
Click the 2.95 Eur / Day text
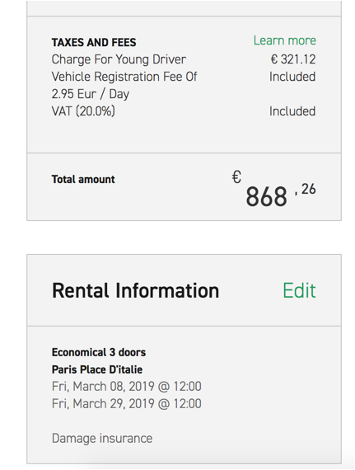tap(91, 94)
